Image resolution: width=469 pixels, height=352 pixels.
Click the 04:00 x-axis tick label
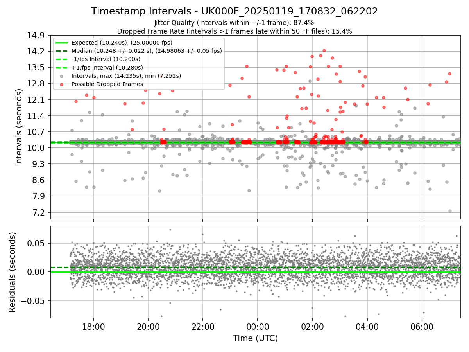point(367,326)
